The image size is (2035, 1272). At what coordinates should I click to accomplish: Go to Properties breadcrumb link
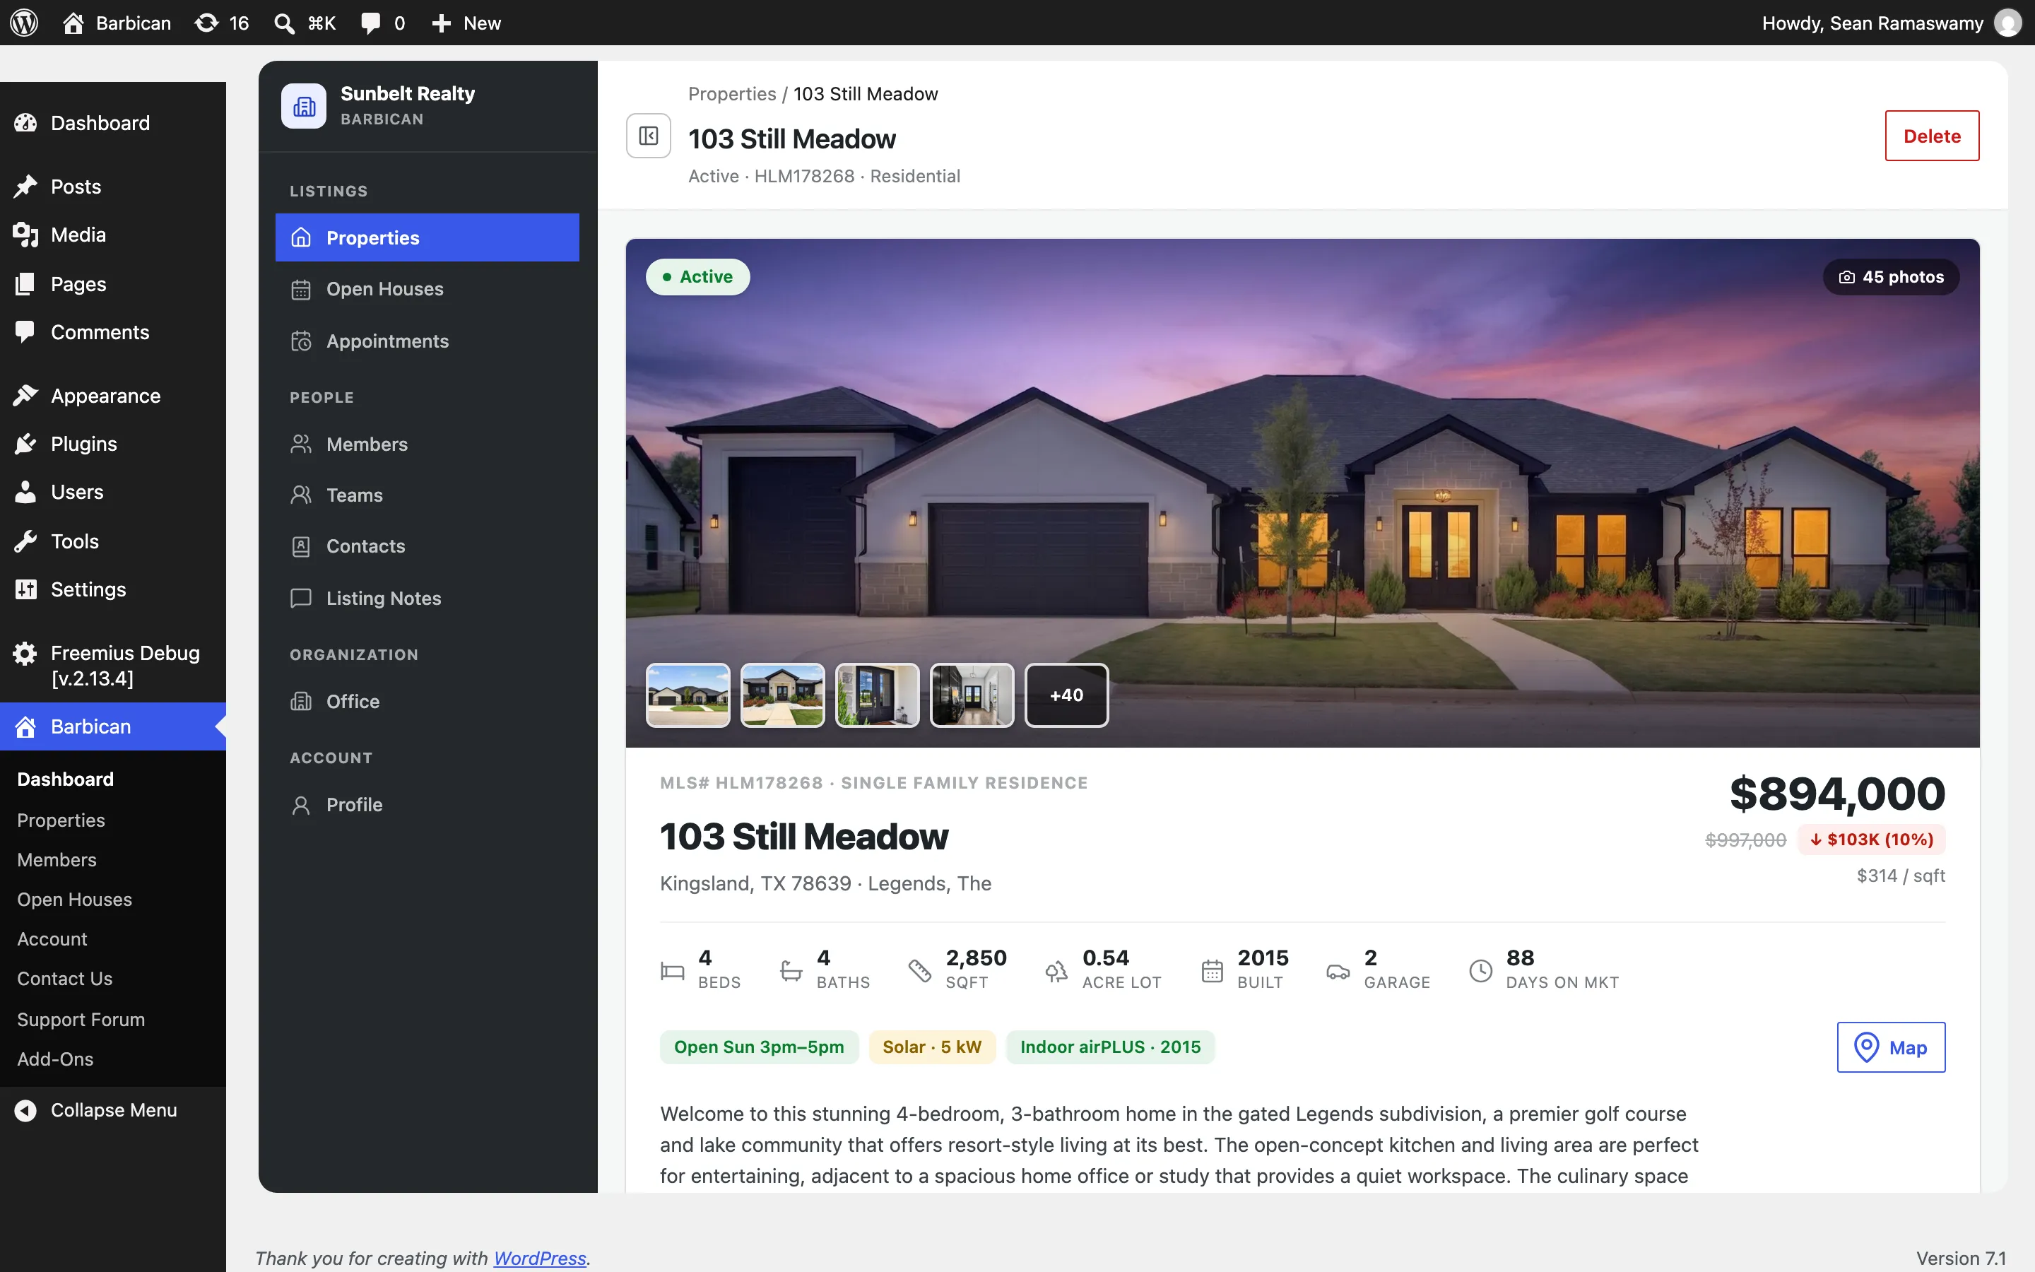click(731, 93)
